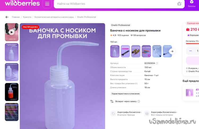
Task: Decrease quantity with the minus button
Action: (x=191, y=51)
